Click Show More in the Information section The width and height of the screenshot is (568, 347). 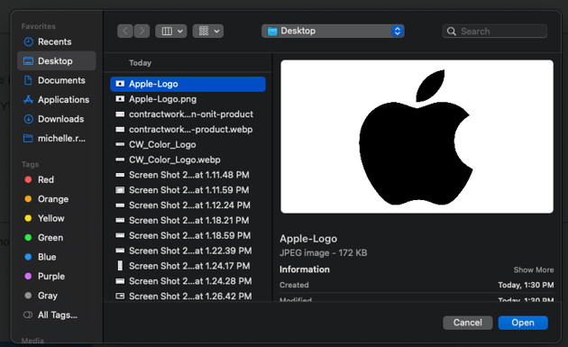point(534,269)
